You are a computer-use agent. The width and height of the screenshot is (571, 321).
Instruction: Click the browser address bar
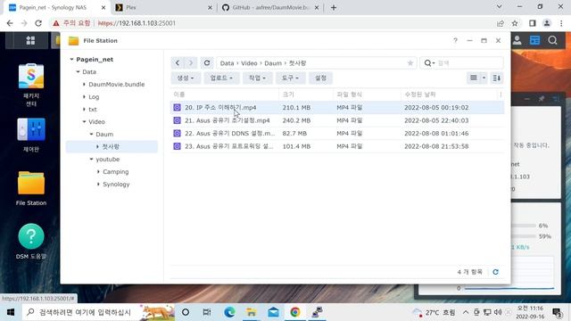tap(272, 23)
